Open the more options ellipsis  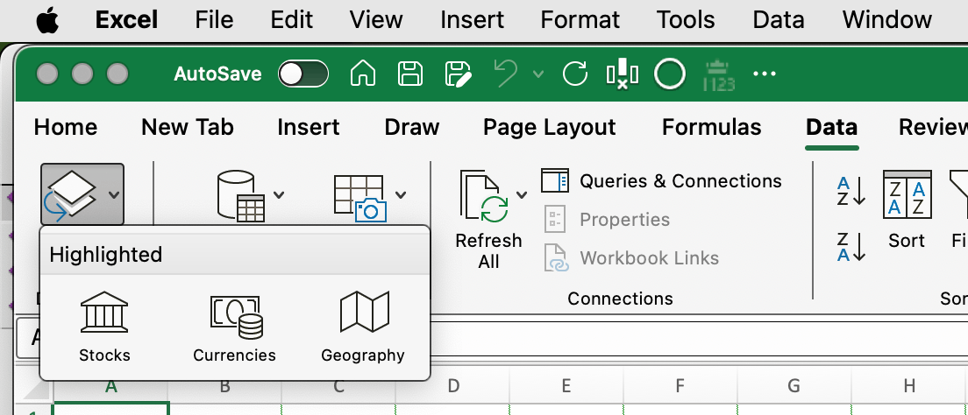tap(765, 74)
